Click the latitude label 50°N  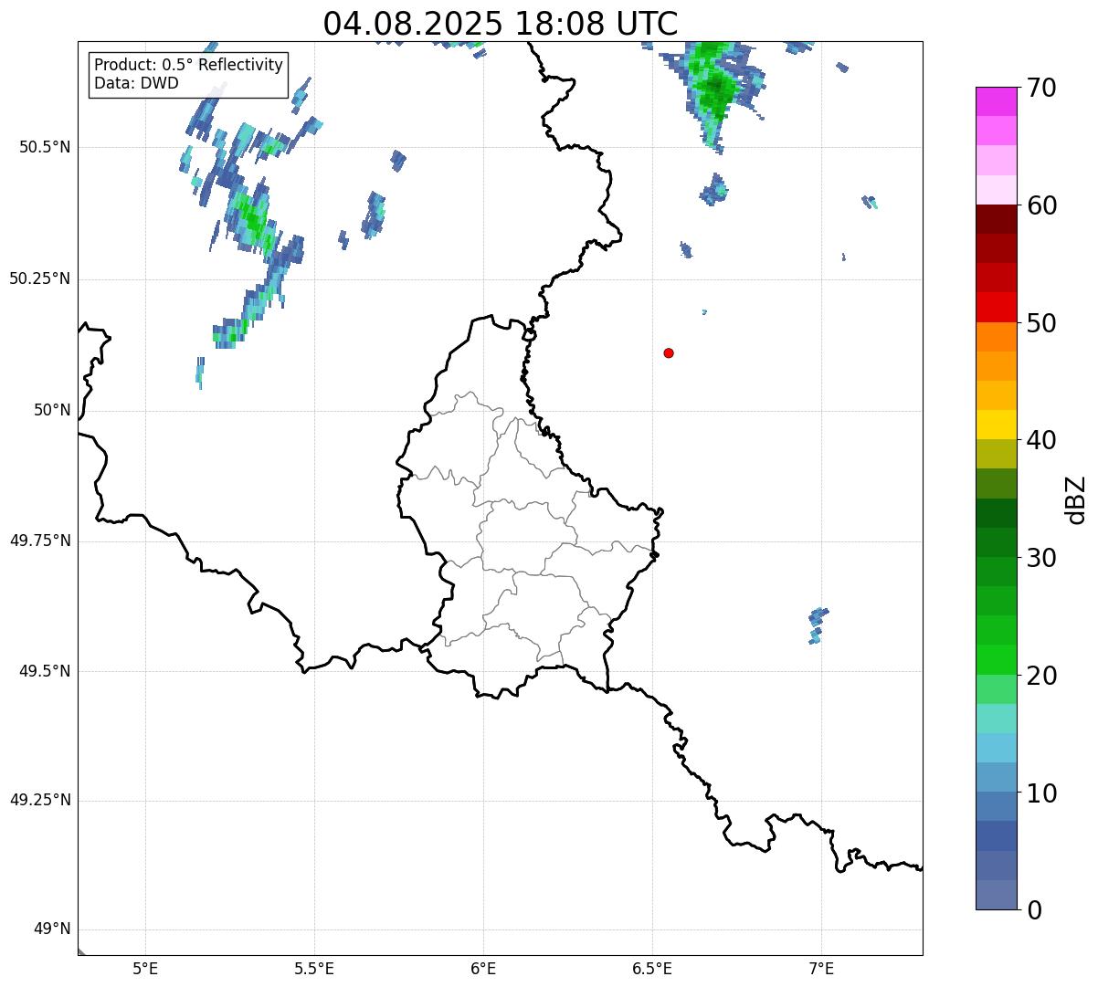click(x=52, y=410)
